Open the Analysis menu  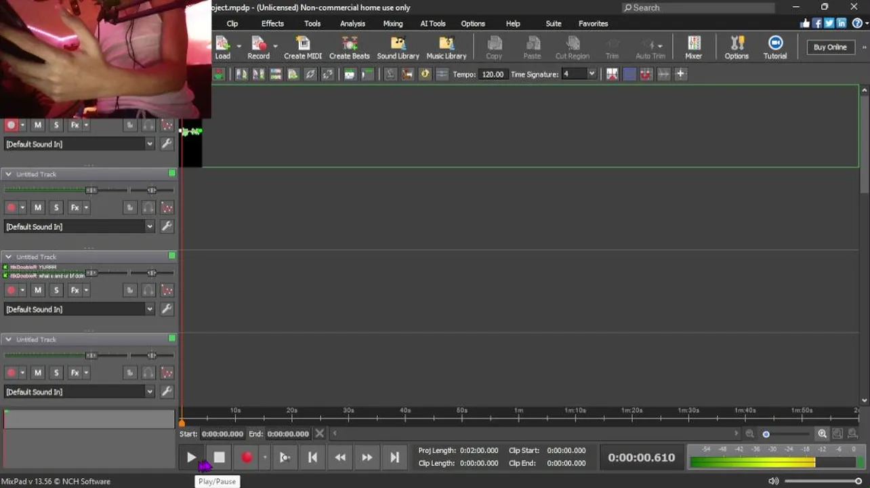coord(352,24)
